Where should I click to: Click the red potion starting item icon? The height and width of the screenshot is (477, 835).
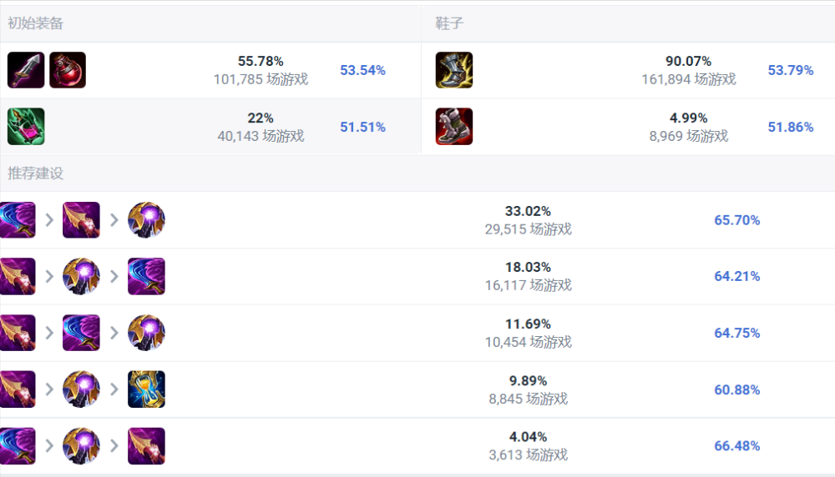point(68,70)
